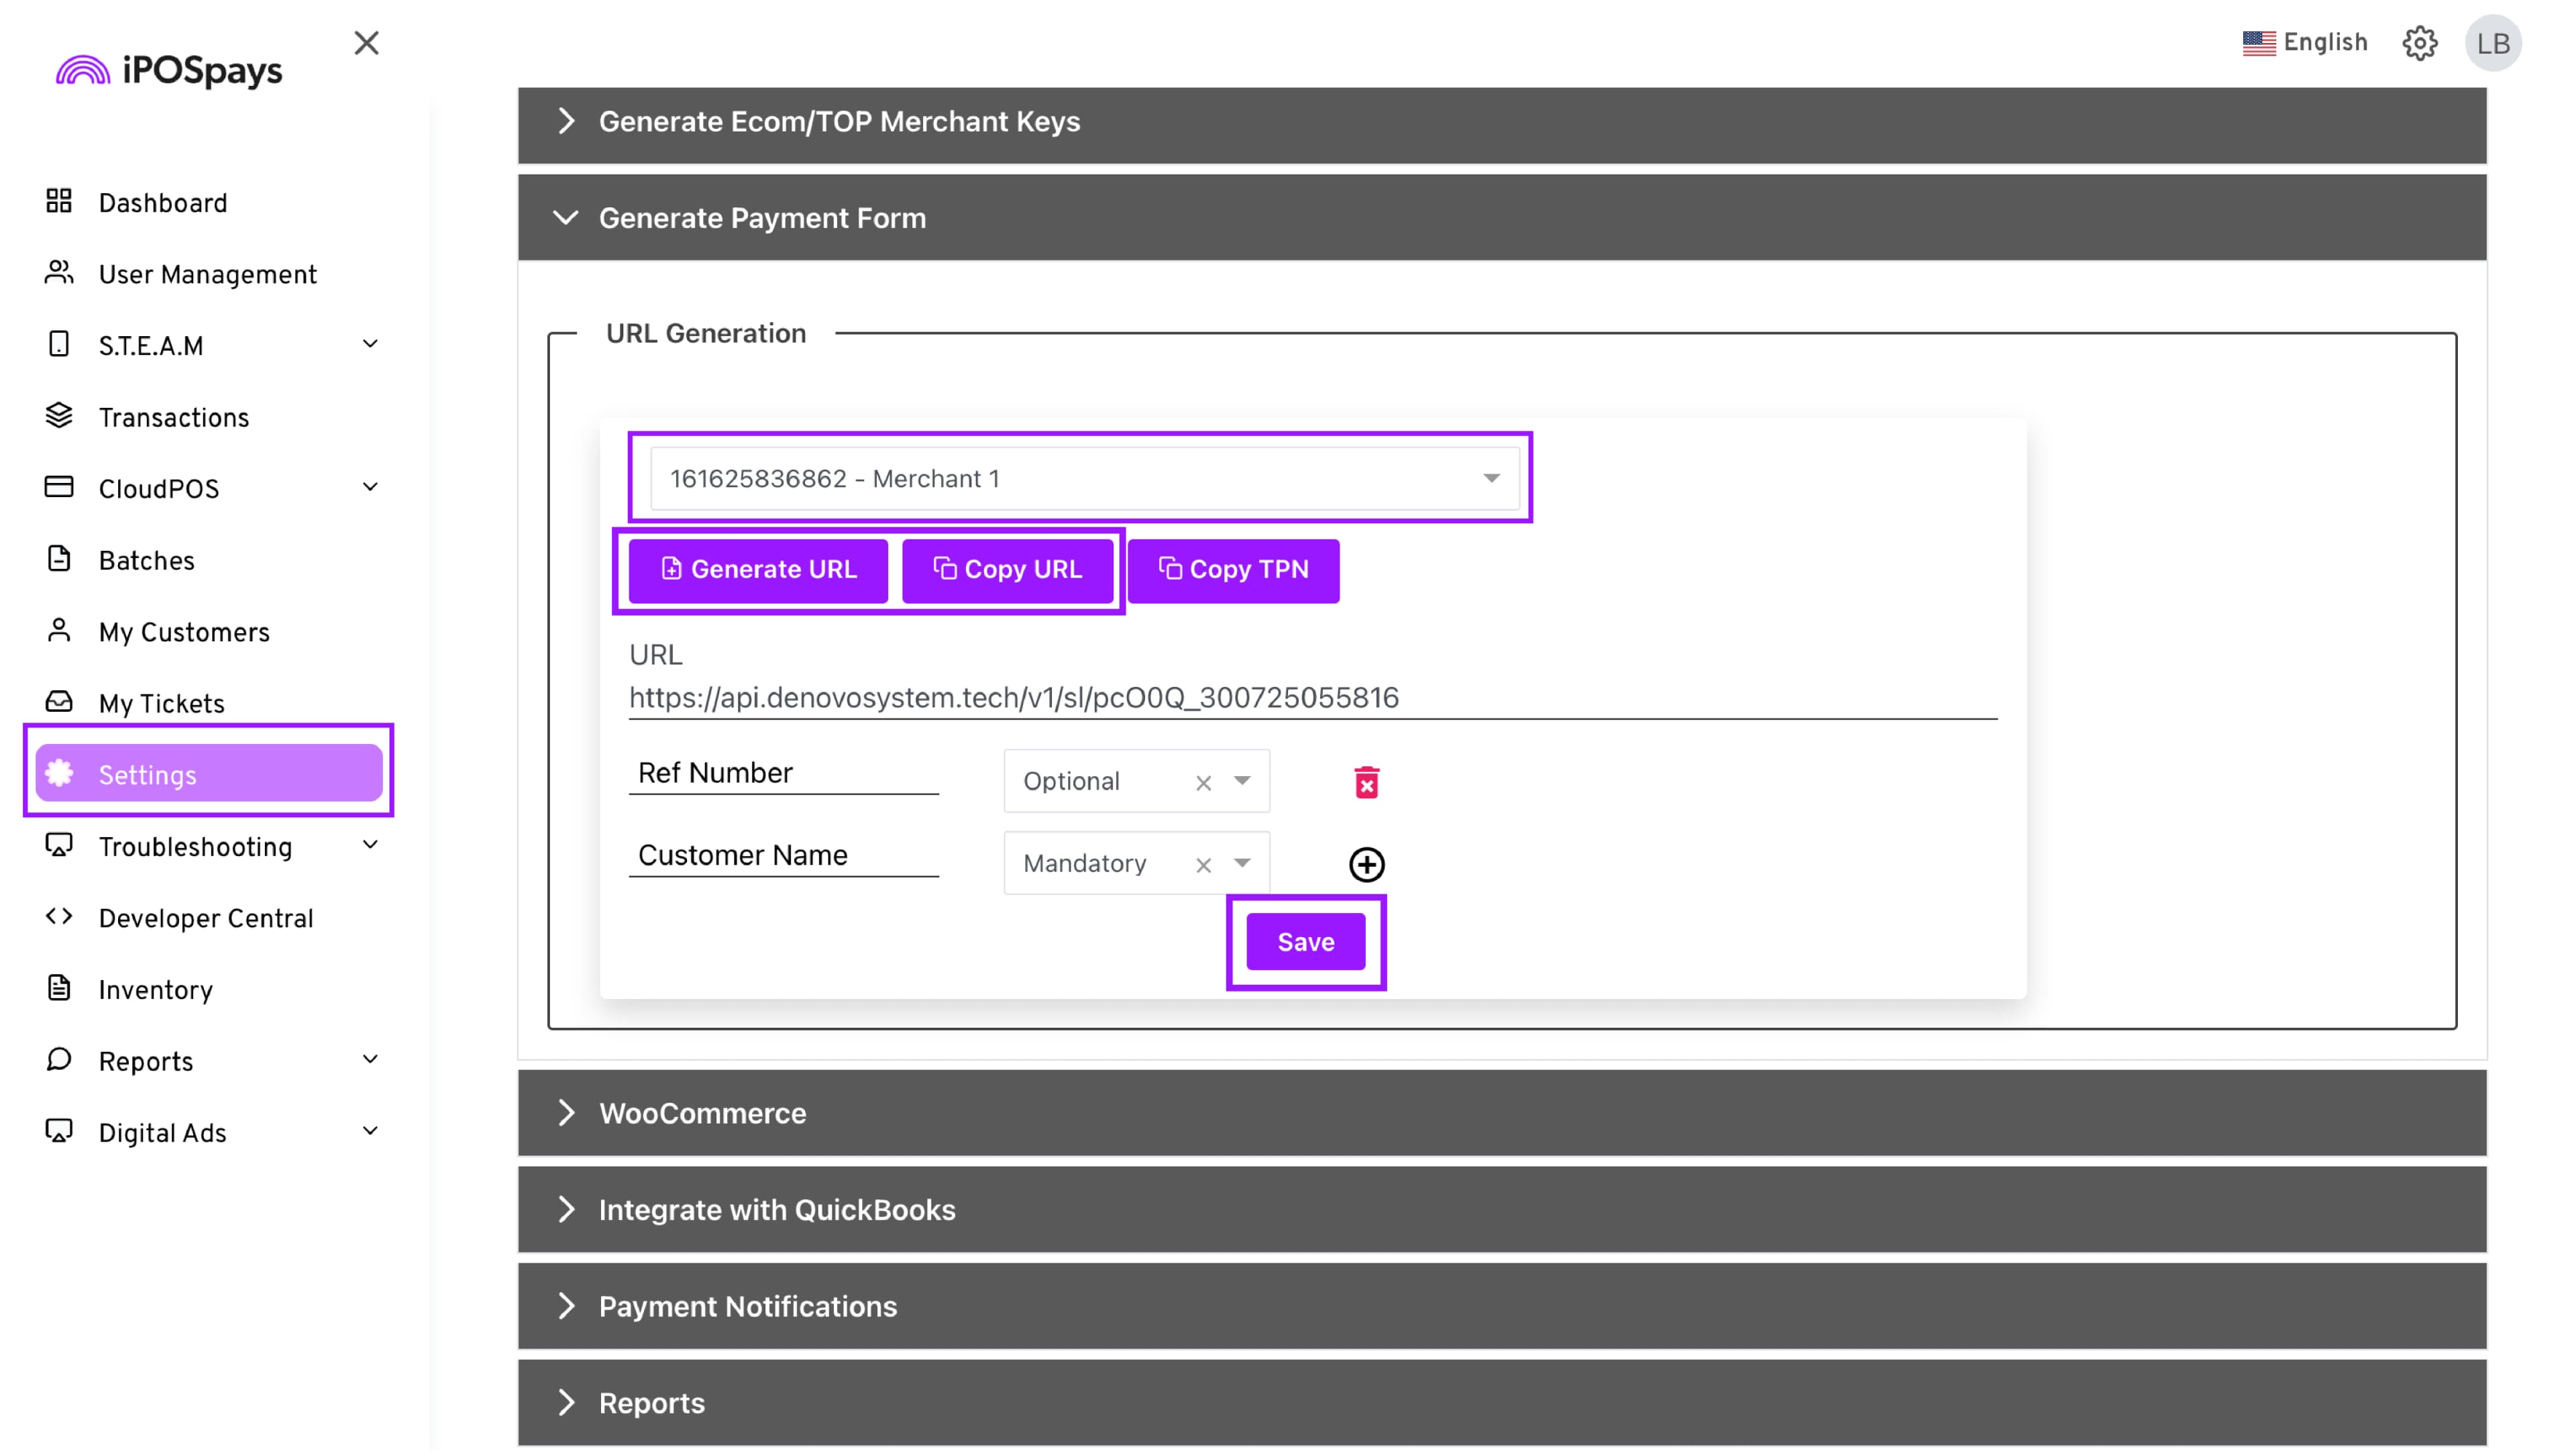Click the Generate URL button

(758, 570)
